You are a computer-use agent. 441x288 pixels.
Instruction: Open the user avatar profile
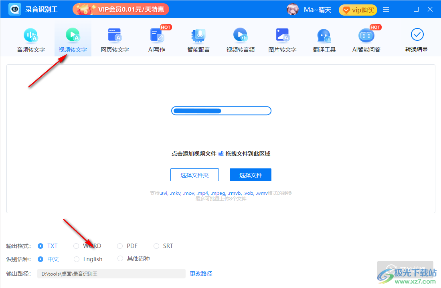pos(293,10)
